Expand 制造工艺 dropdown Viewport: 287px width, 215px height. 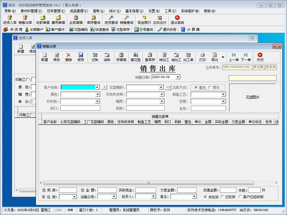tap(223, 94)
